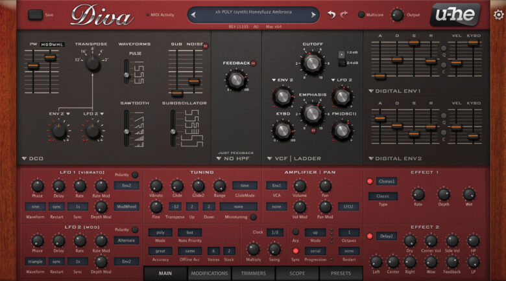Open settings with the gear icon
The image size is (506, 281).
499,14
